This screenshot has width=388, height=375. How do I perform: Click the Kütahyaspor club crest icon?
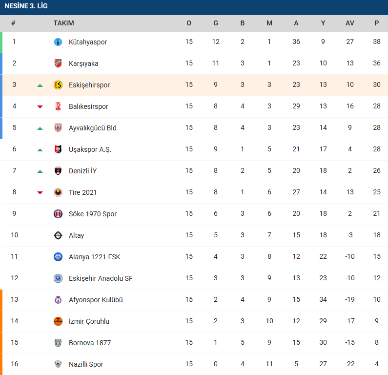pos(58,42)
